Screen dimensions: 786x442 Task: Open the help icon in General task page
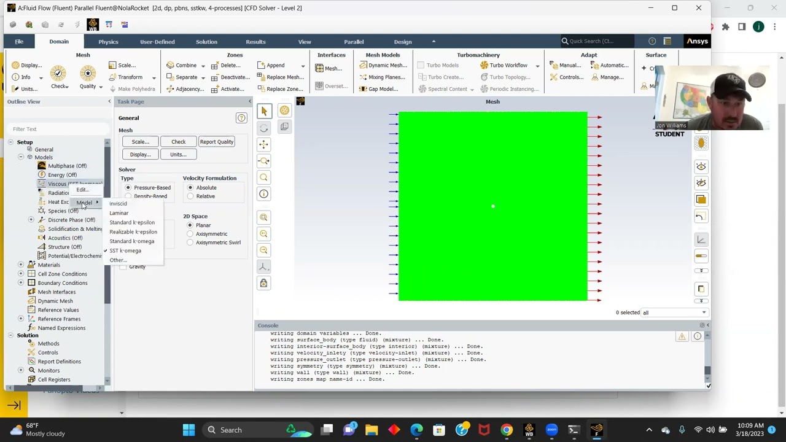pyautogui.click(x=241, y=118)
